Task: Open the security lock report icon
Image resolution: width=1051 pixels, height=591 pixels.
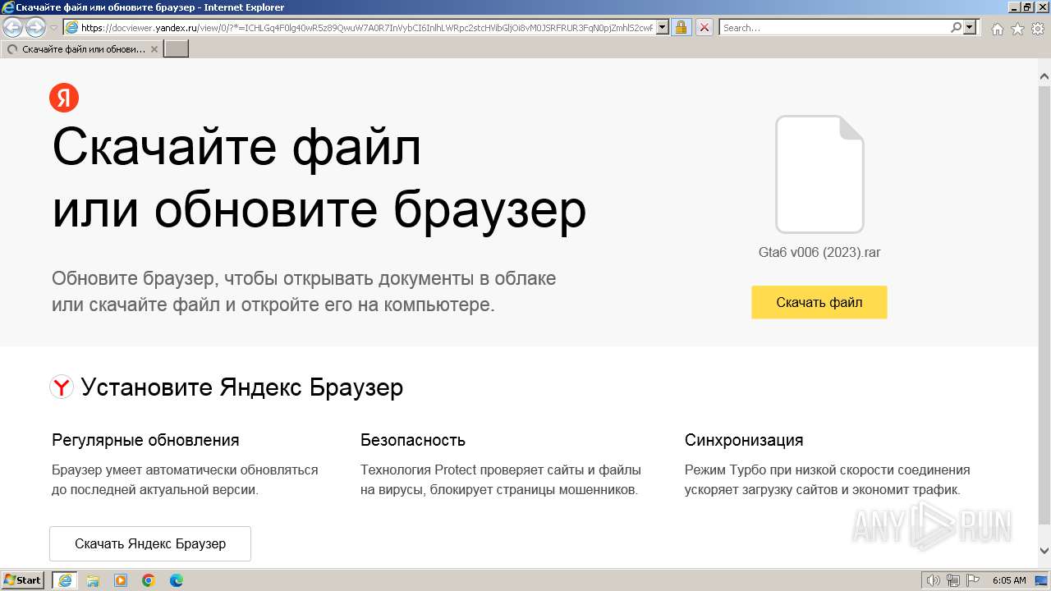Action: click(x=681, y=27)
